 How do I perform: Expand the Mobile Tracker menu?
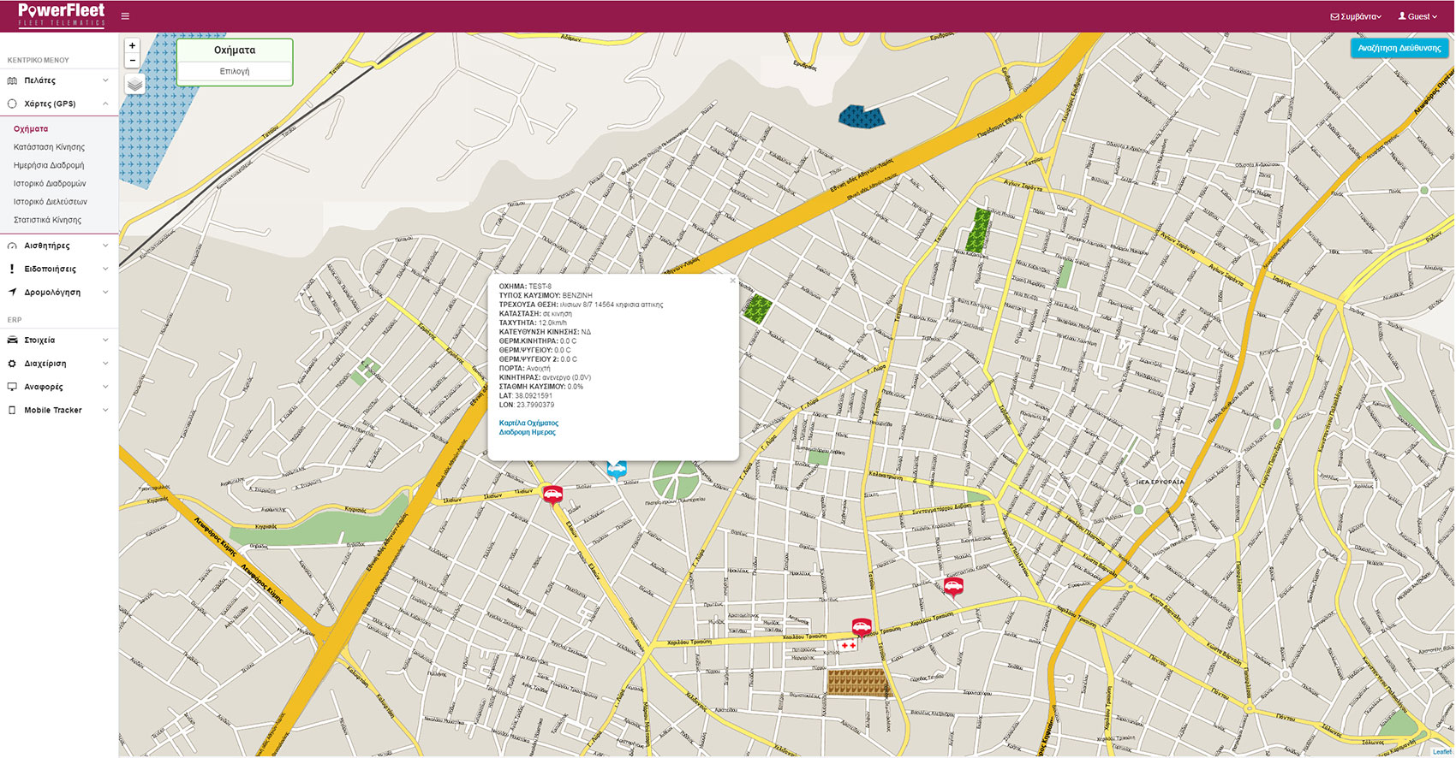click(x=58, y=411)
